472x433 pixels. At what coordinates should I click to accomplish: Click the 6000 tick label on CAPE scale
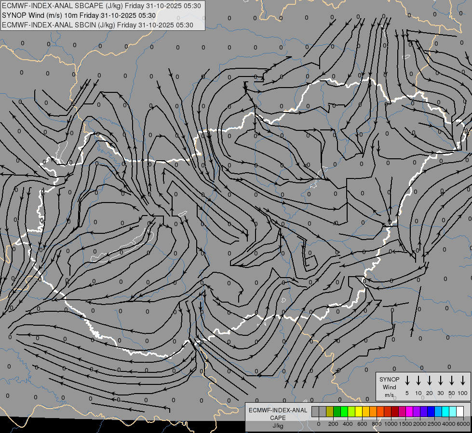[x=463, y=424]
